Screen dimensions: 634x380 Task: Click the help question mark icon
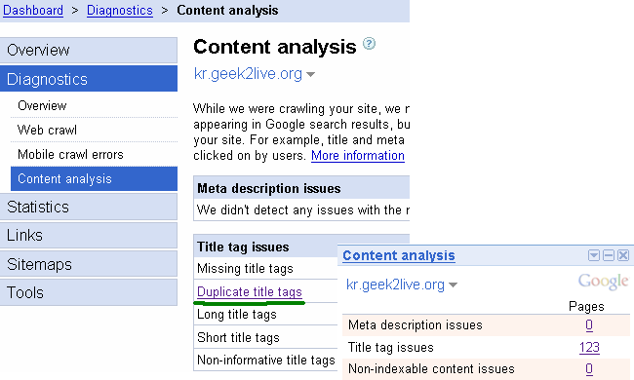[369, 43]
